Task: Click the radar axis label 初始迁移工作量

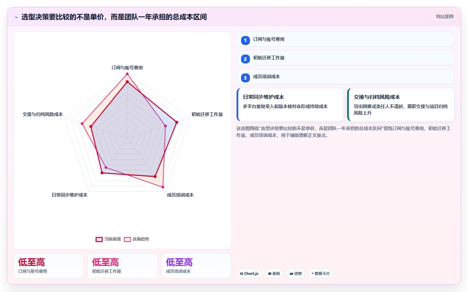Action: coord(207,114)
